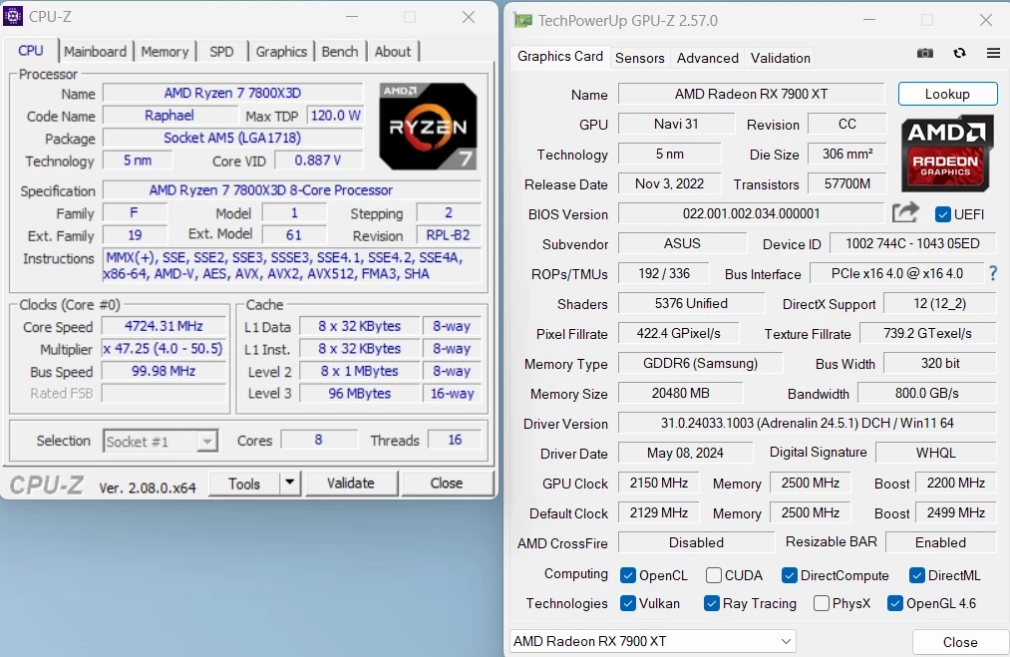The image size is (1010, 657).
Task: Click the AMD Radeon Graphics logo
Action: pyautogui.click(x=946, y=154)
